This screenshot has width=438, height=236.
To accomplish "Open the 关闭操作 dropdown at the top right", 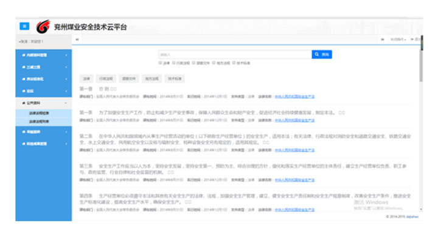I will (398, 40).
